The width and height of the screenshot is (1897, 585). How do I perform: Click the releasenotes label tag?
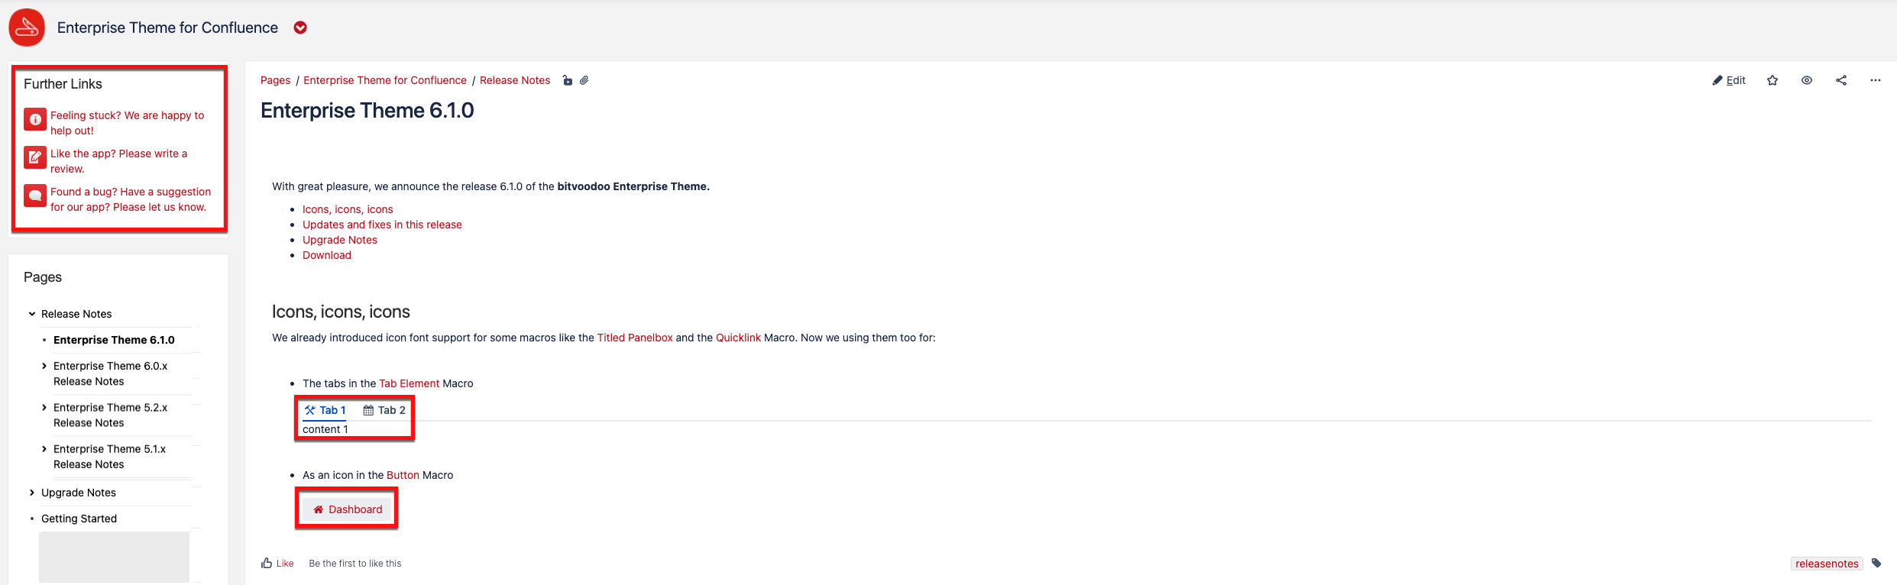pos(1827,564)
